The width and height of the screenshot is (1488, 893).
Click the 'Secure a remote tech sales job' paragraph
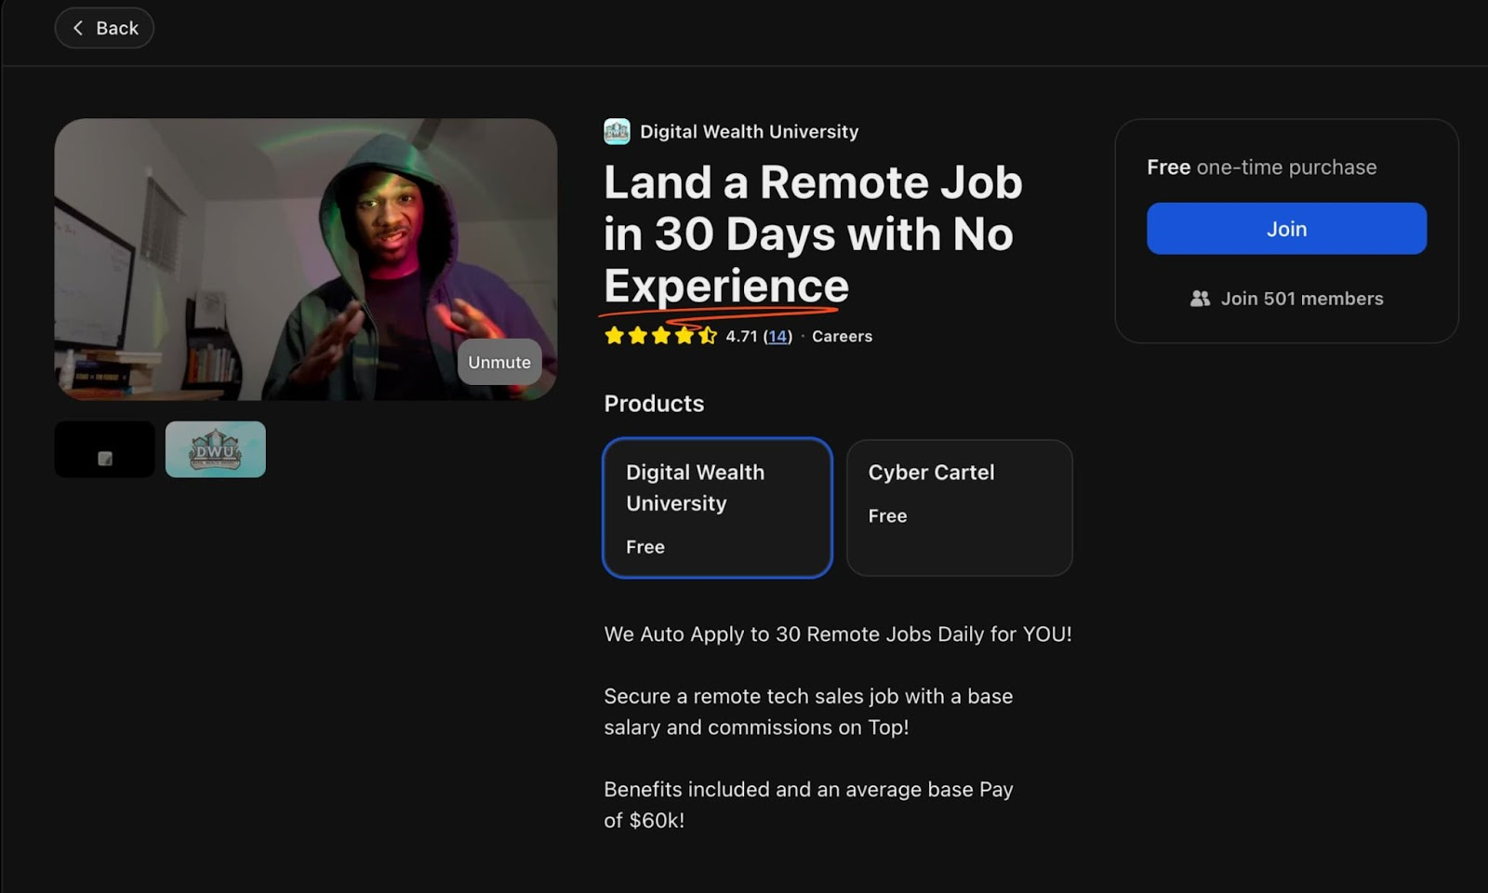[808, 712]
